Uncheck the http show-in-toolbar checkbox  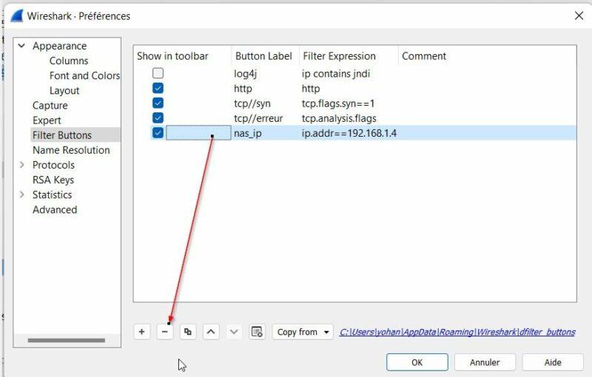click(x=158, y=88)
